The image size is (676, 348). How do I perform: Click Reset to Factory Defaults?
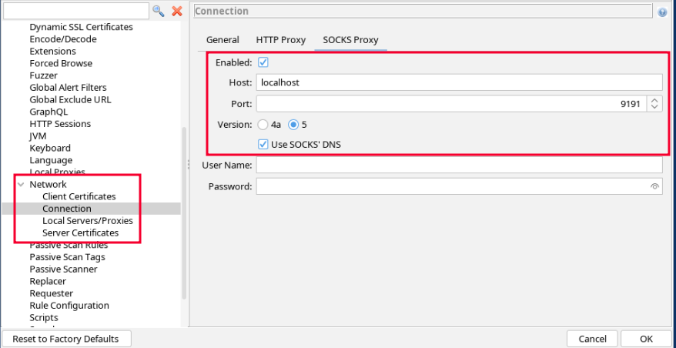click(66, 339)
